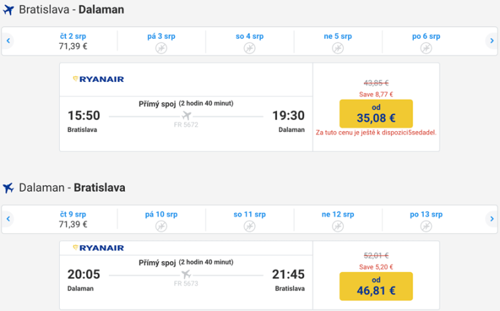Click the plane icon beside Dalaman - Bratislava heading
The width and height of the screenshot is (500, 311).
(8, 188)
